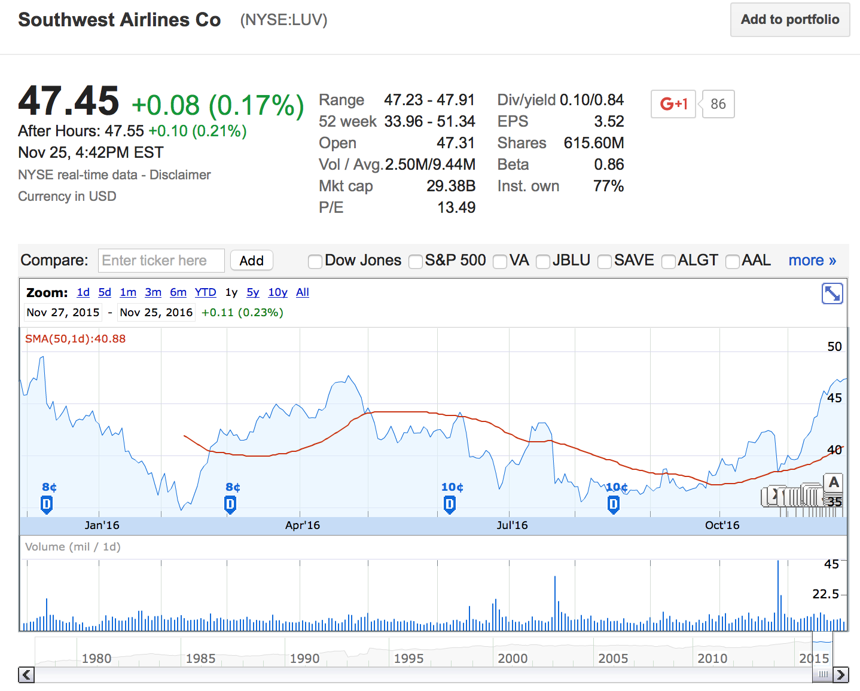The height and width of the screenshot is (691, 860).
Task: Set chart zoom to 1d
Action: point(83,292)
